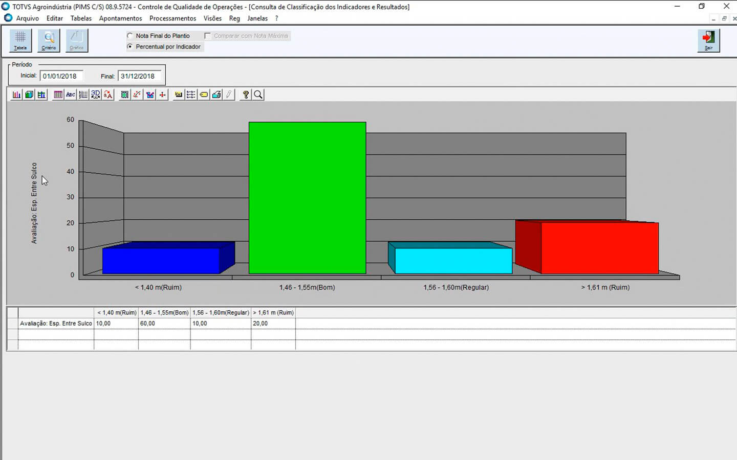This screenshot has height=460, width=737.
Task: Click the Final period date field
Action: point(139,76)
